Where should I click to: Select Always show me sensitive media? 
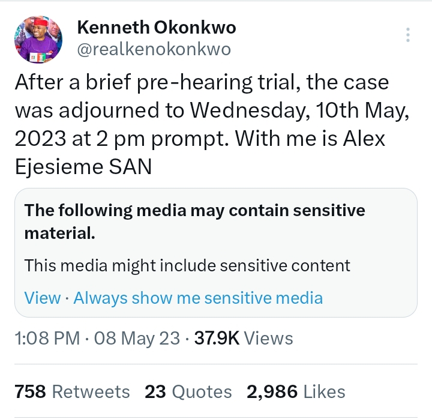(198, 298)
